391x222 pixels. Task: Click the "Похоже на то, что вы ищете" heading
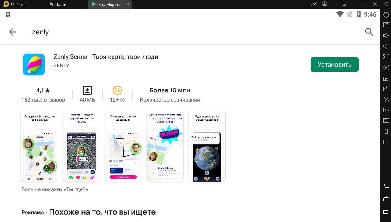tap(102, 212)
